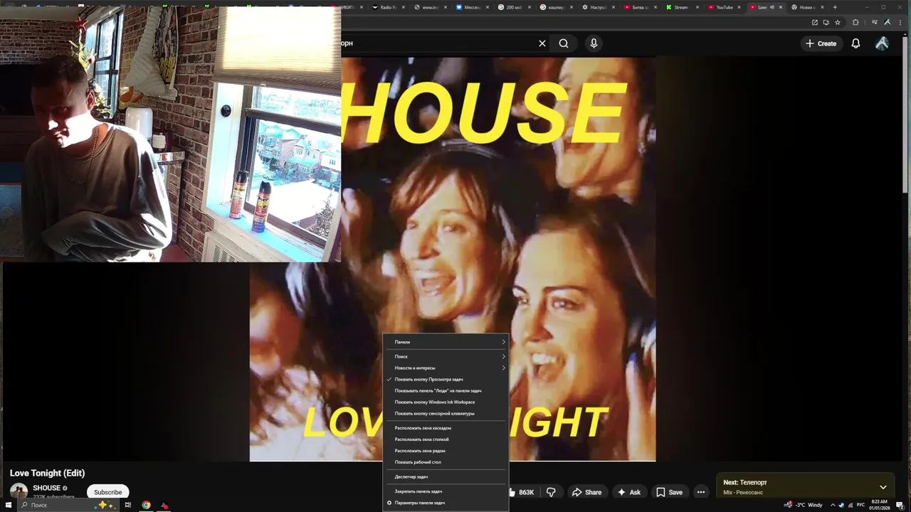Save the video to a playlist
This screenshot has width=911, height=512.
[x=669, y=492]
